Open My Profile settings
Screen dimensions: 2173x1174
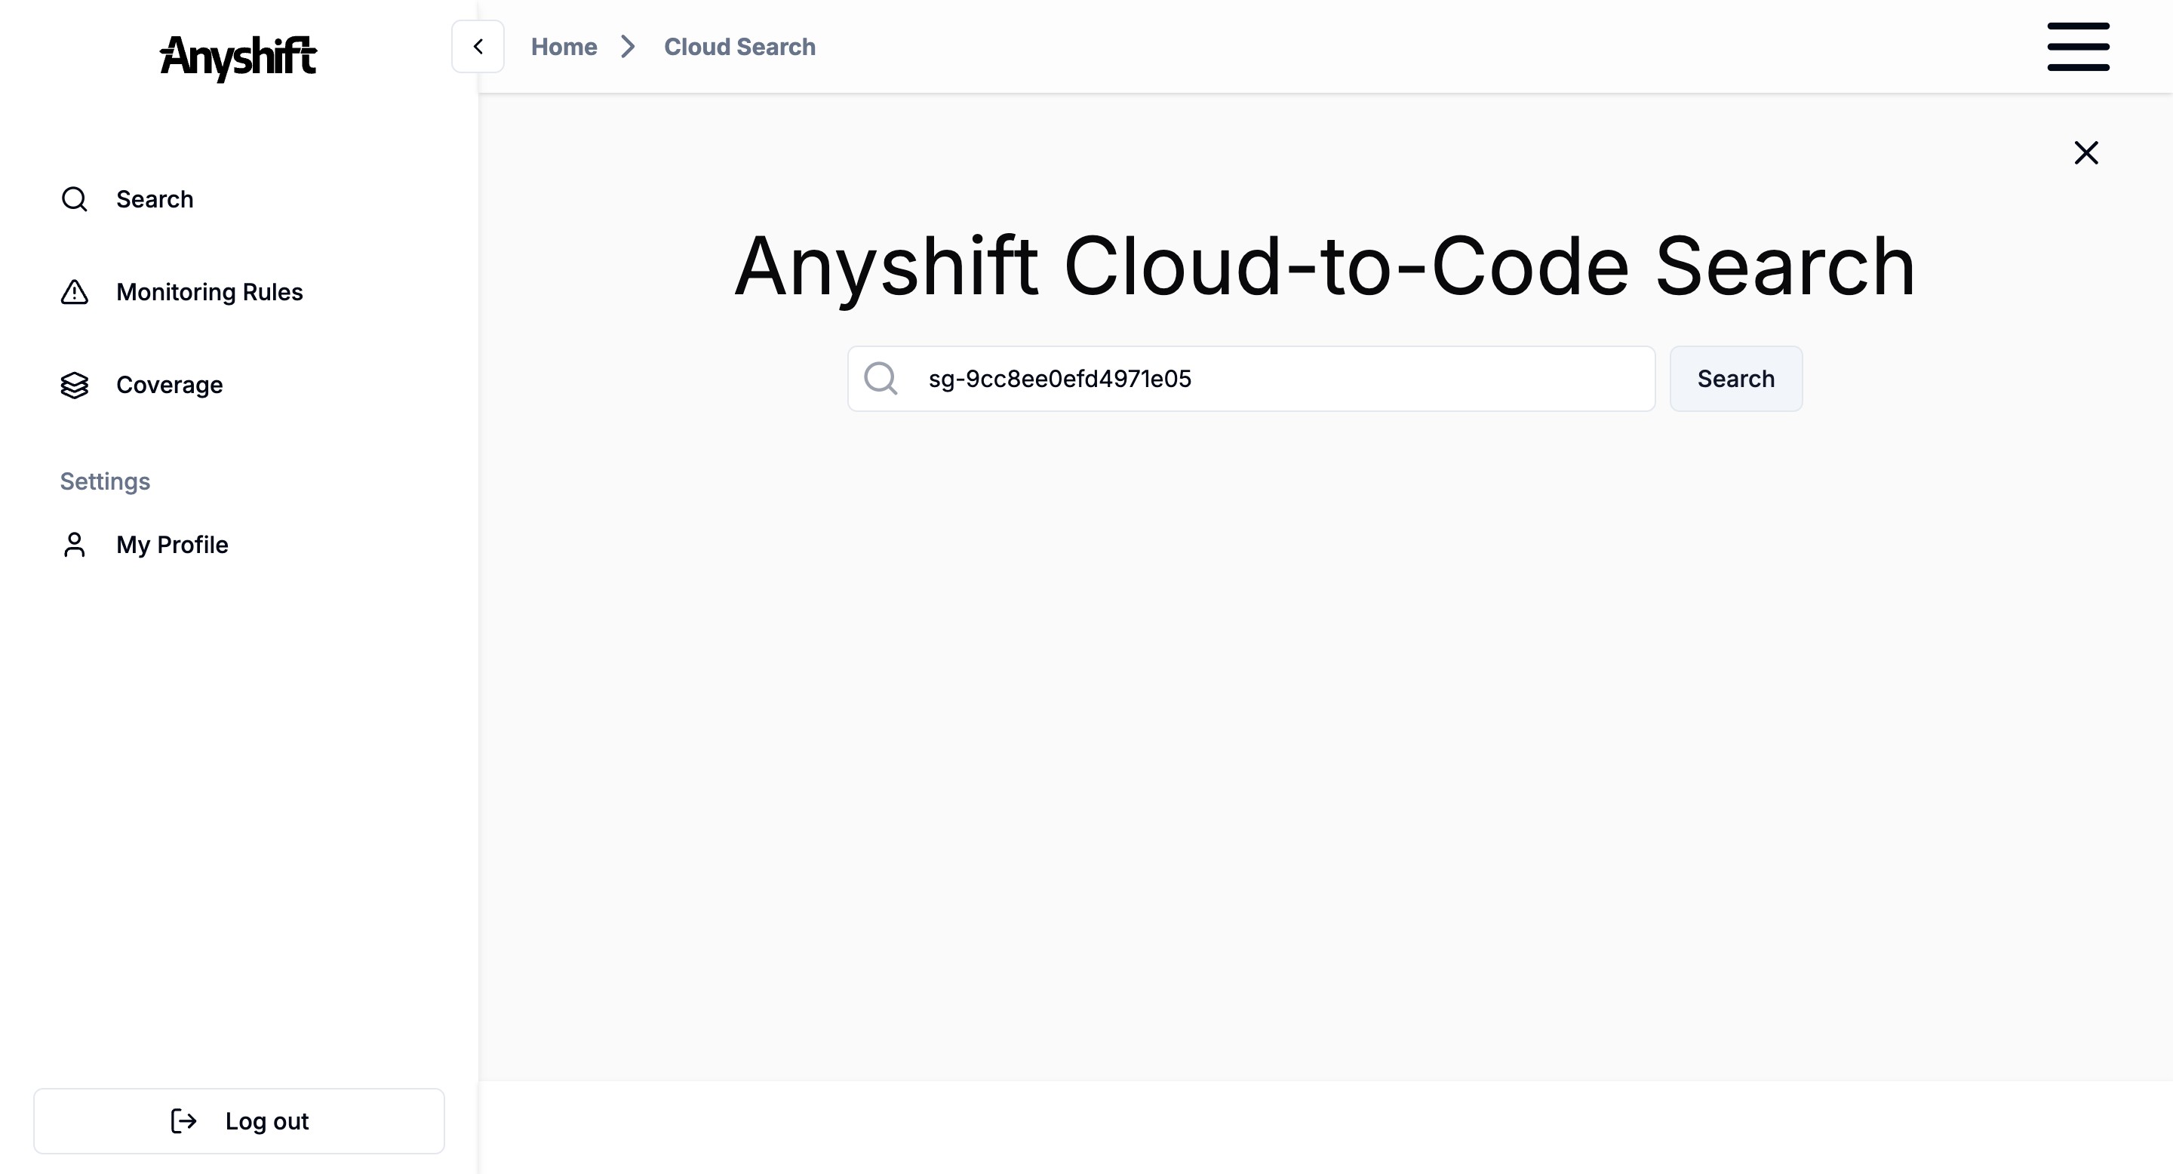(172, 545)
